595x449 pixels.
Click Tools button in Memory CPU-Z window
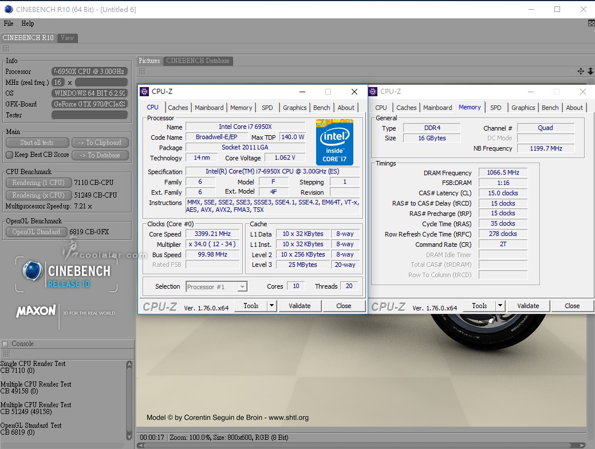pyautogui.click(x=479, y=305)
